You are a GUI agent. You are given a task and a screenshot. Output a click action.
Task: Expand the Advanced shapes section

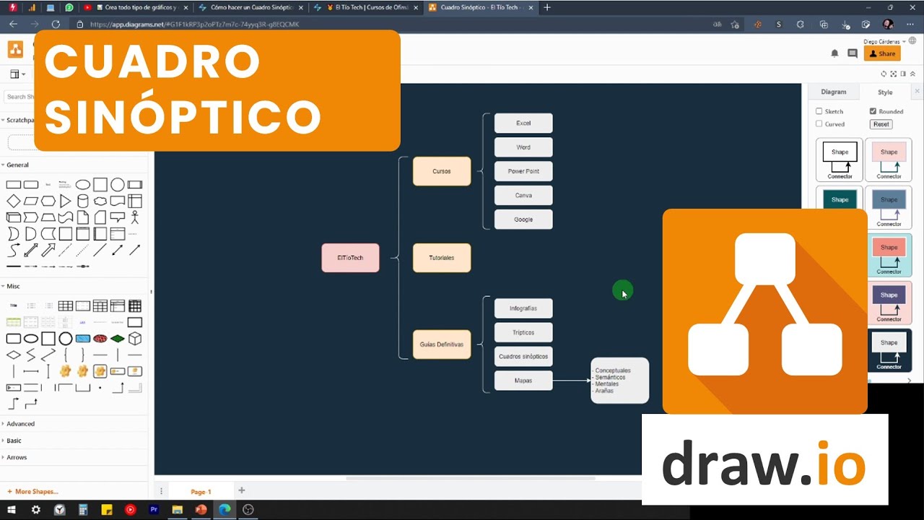pyautogui.click(x=20, y=424)
